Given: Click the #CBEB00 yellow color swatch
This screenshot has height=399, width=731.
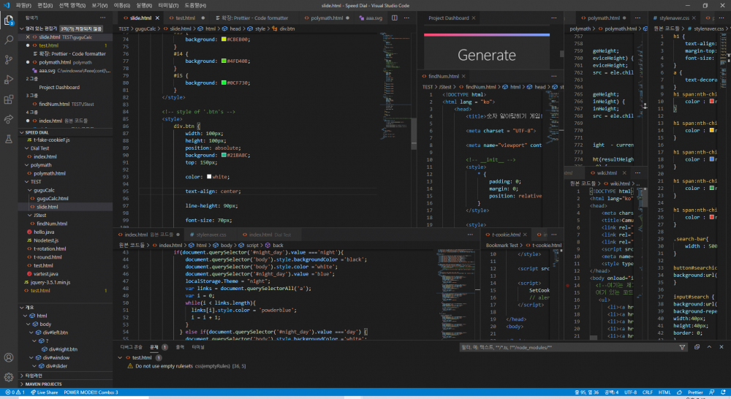Looking at the screenshot, I should [224, 39].
